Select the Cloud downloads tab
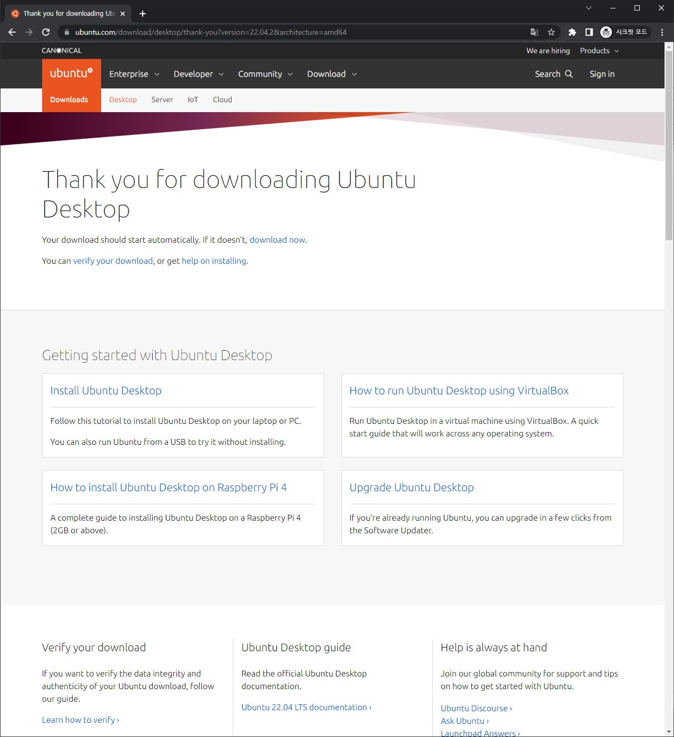674x737 pixels. (x=222, y=99)
